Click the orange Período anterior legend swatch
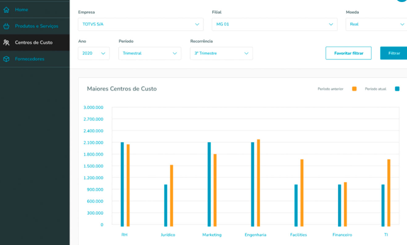Viewport: 407px width, 245px height. tap(354, 89)
